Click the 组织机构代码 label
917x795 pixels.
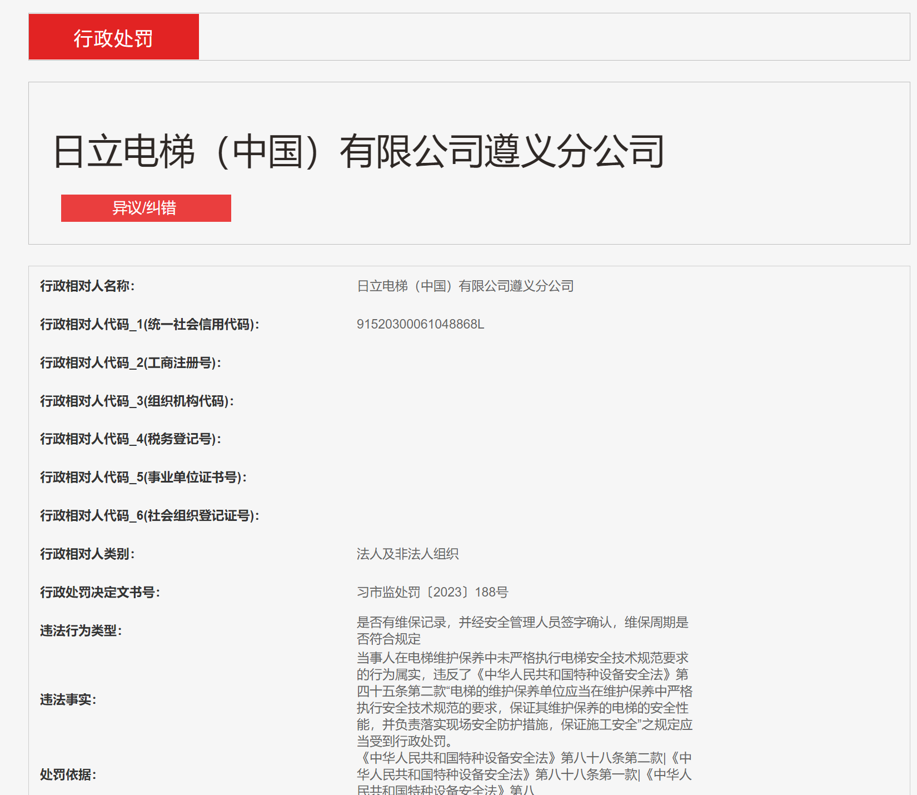137,401
